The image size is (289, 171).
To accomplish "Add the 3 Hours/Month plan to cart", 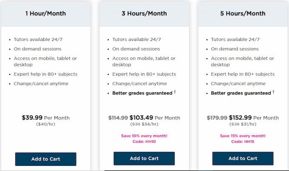I will tap(144, 158).
